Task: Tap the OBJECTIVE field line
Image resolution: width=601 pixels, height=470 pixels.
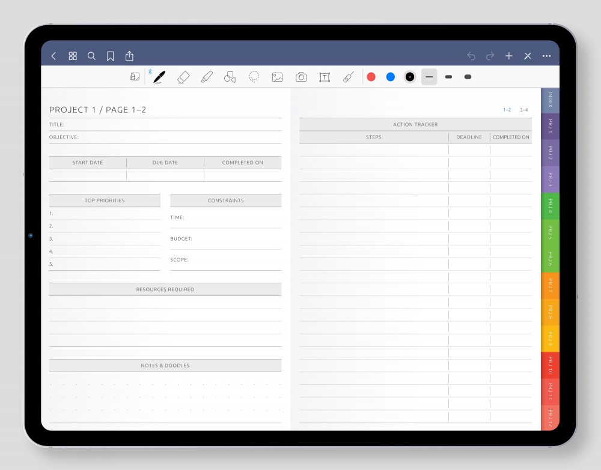Action: (165, 137)
